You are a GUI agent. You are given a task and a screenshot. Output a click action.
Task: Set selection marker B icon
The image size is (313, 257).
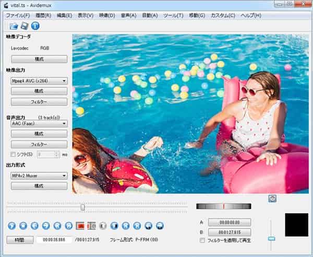[x=92, y=226]
